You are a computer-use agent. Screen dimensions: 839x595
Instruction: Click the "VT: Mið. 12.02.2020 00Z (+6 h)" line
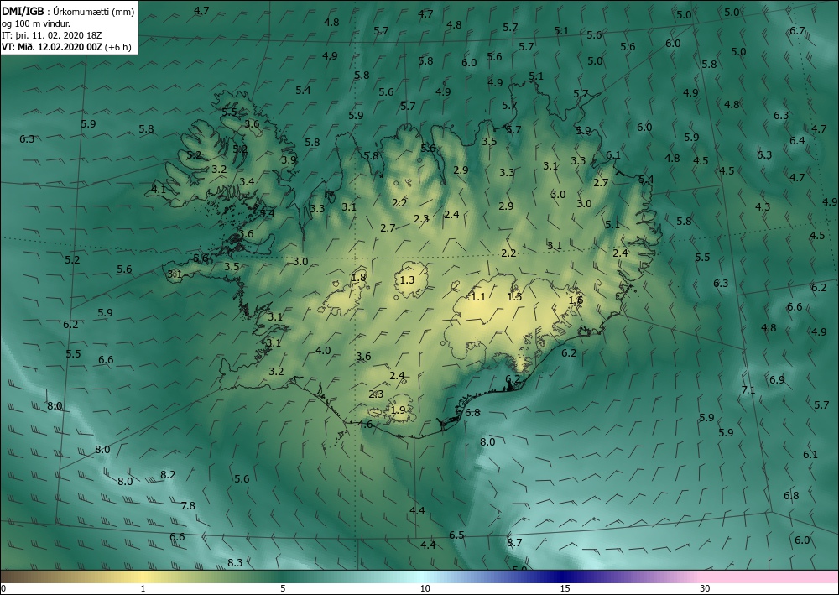[x=66, y=47]
